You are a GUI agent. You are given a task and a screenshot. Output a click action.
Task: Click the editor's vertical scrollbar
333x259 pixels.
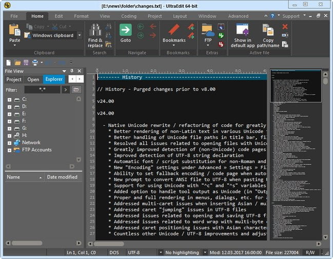point(325,154)
